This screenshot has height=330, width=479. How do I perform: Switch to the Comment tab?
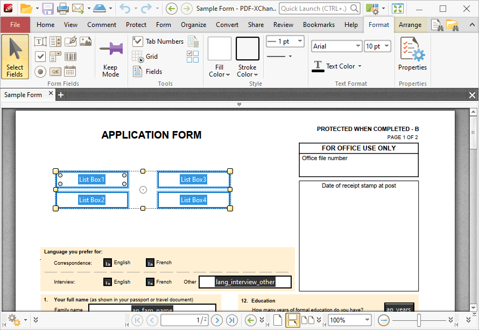click(102, 25)
